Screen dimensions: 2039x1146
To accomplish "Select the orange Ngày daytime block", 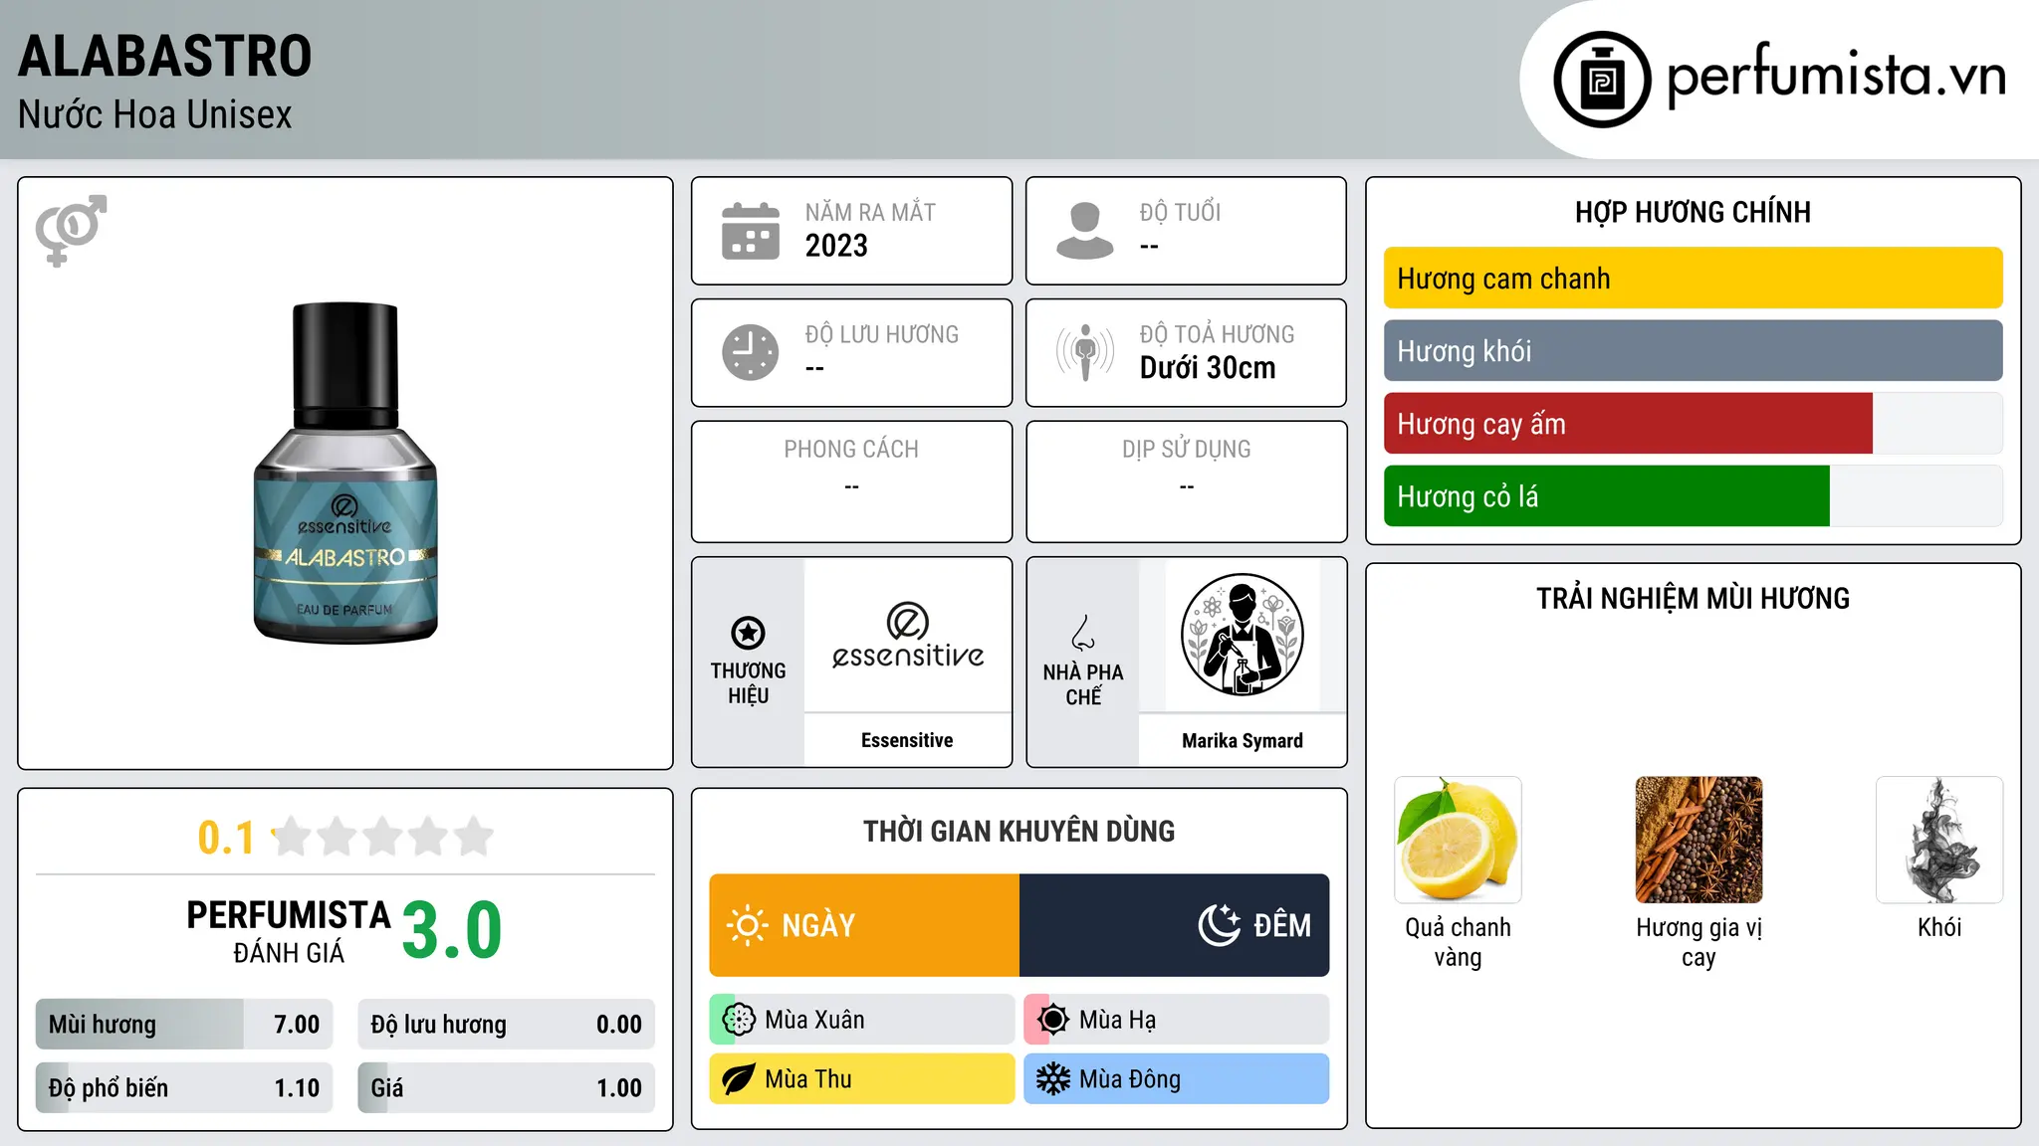I will click(x=864, y=925).
